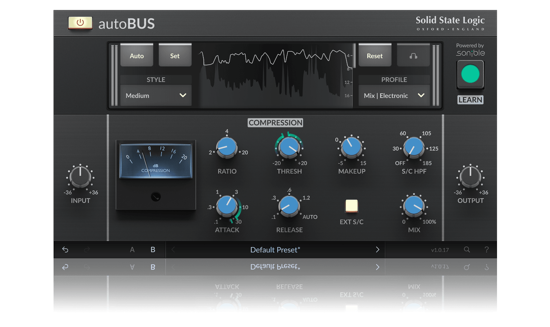Open Default Preset name list
This screenshot has height=327, width=550.
pyautogui.click(x=275, y=250)
